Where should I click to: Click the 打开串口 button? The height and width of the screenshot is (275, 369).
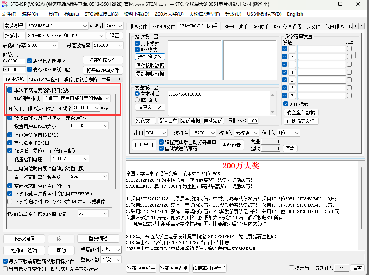click(x=144, y=145)
